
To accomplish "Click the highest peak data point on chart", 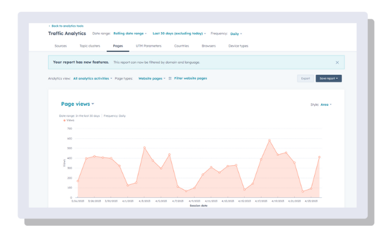I will pyautogui.click(x=269, y=140).
